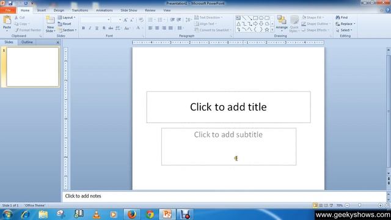
Task: Select the Oval shape in gallery
Action: point(261,18)
